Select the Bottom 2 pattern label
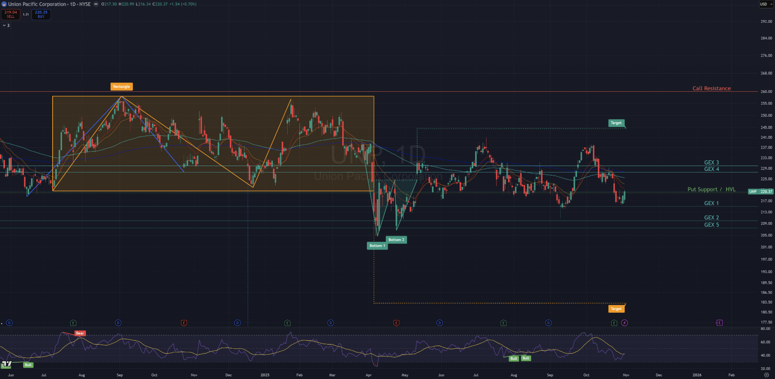The height and width of the screenshot is (379, 775). (396, 240)
